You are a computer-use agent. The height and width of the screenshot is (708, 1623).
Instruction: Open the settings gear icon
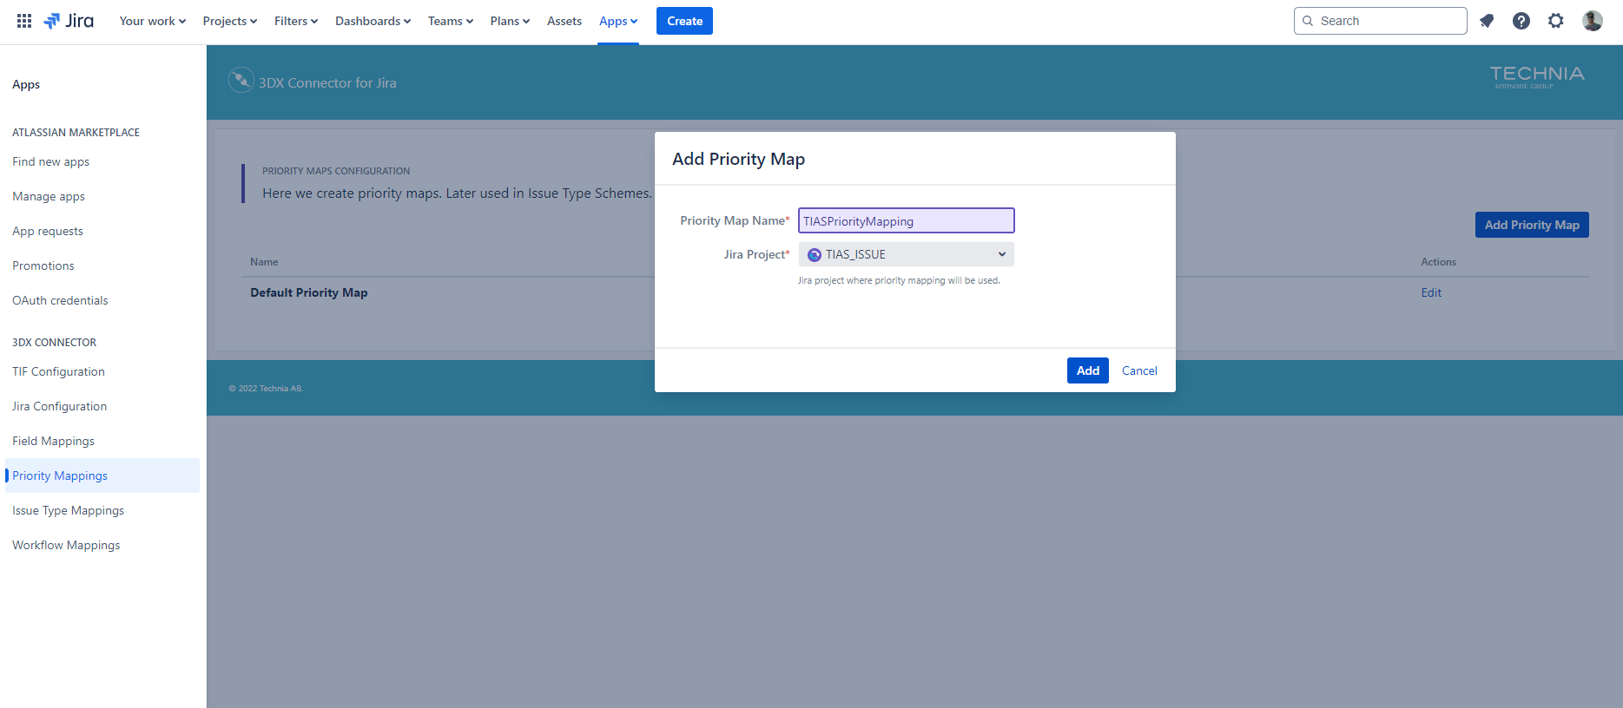pyautogui.click(x=1555, y=21)
